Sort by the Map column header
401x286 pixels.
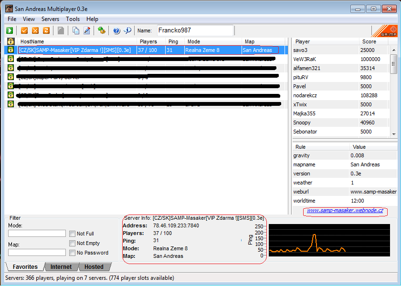click(x=264, y=41)
